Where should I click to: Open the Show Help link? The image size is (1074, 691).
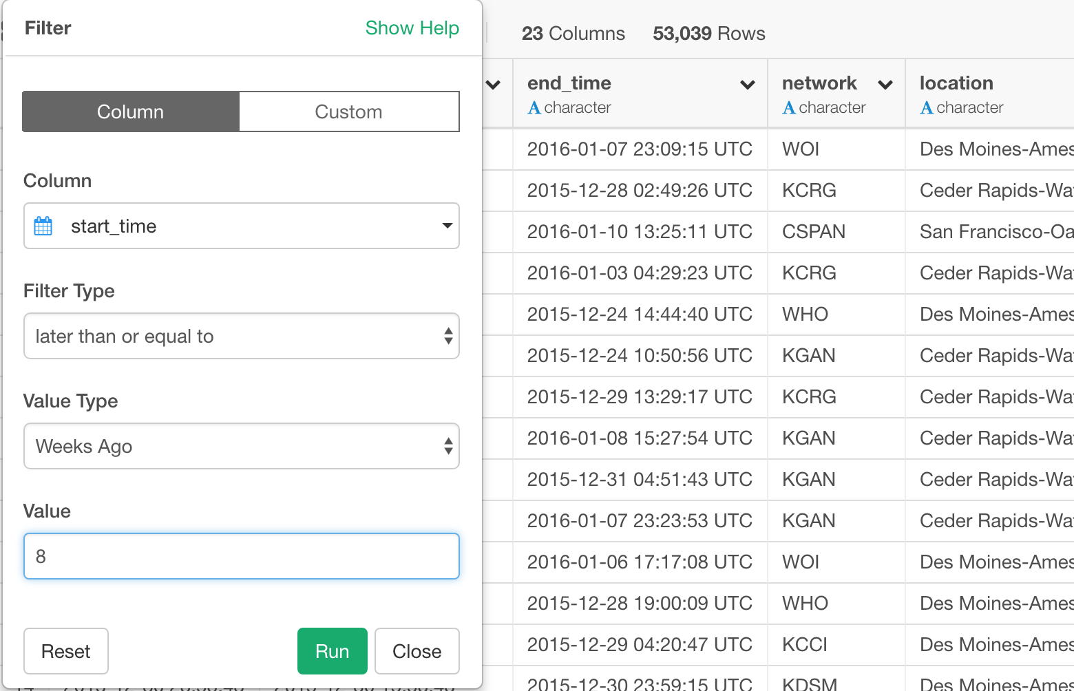point(412,28)
